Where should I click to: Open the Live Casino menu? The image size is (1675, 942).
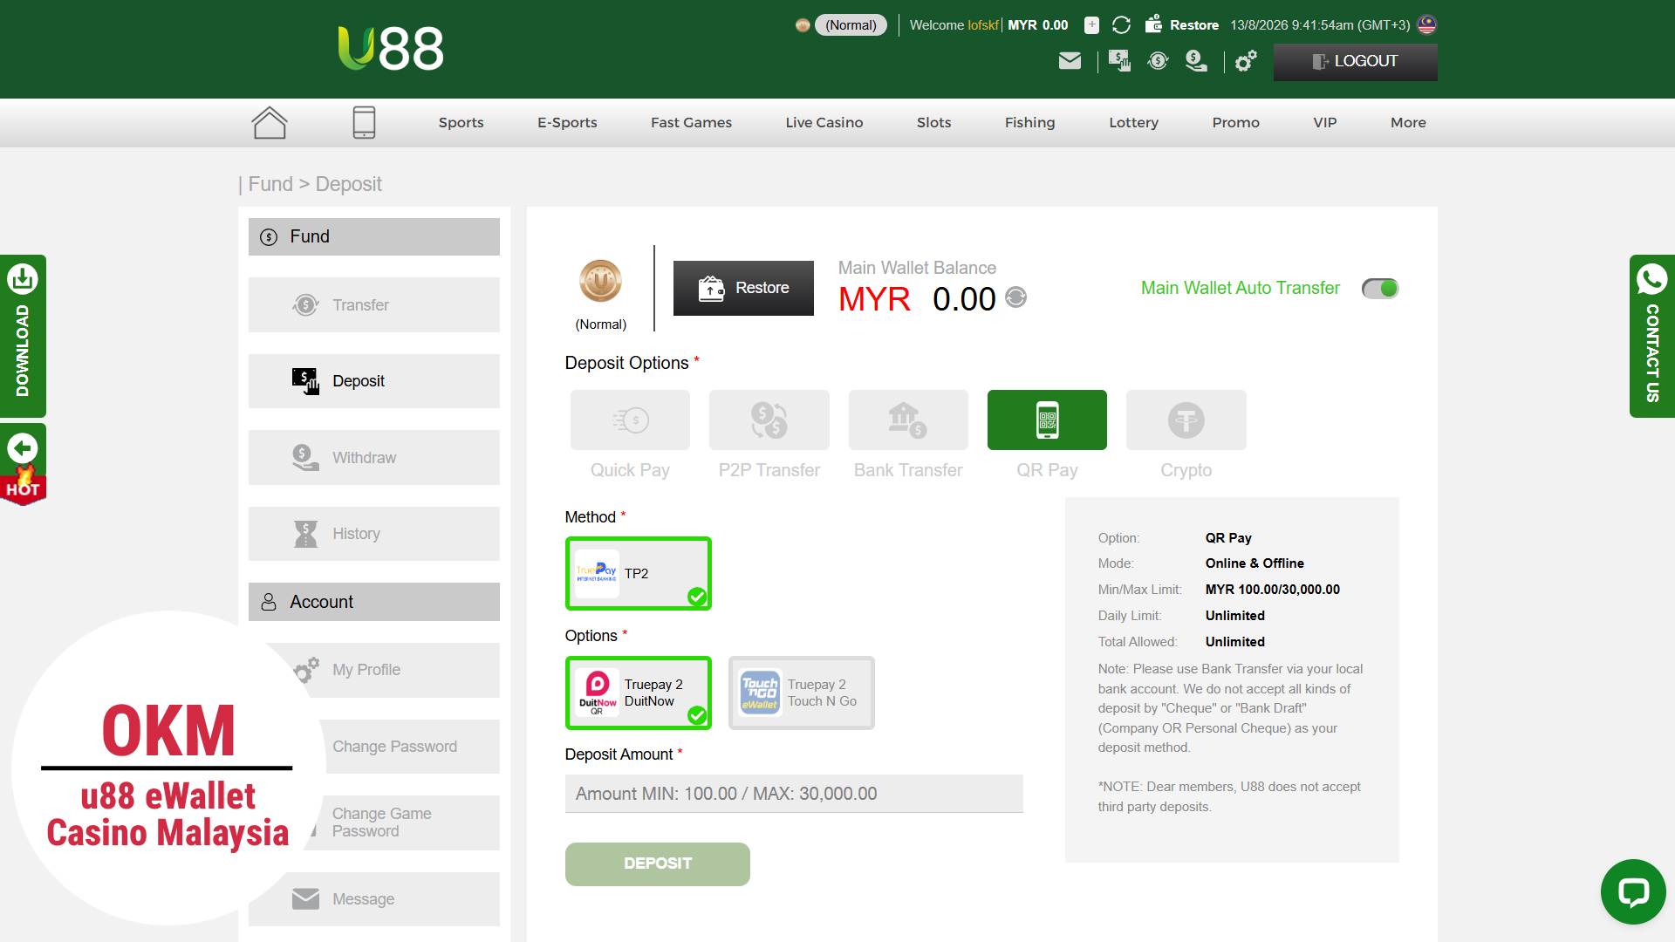824,122
